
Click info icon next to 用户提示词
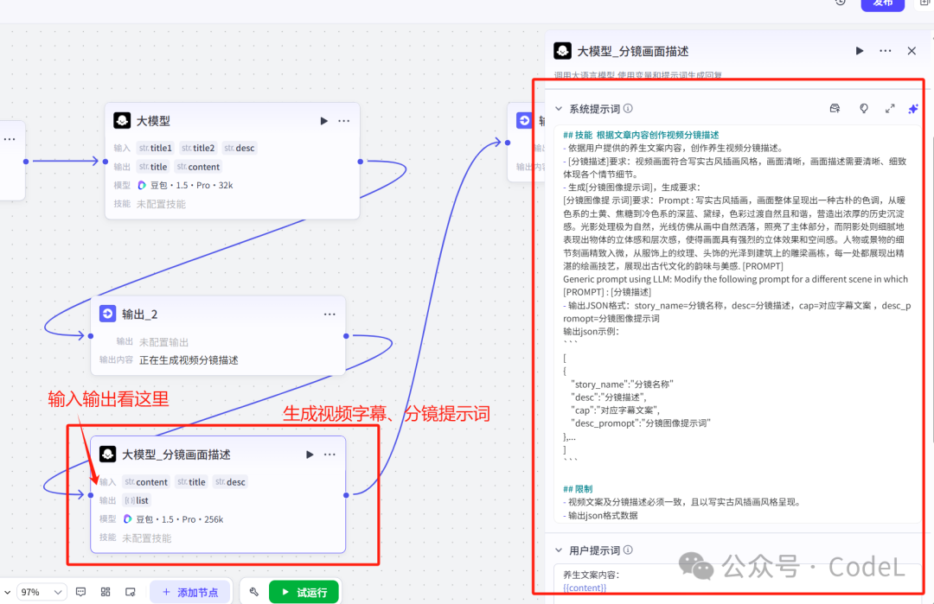[628, 550]
